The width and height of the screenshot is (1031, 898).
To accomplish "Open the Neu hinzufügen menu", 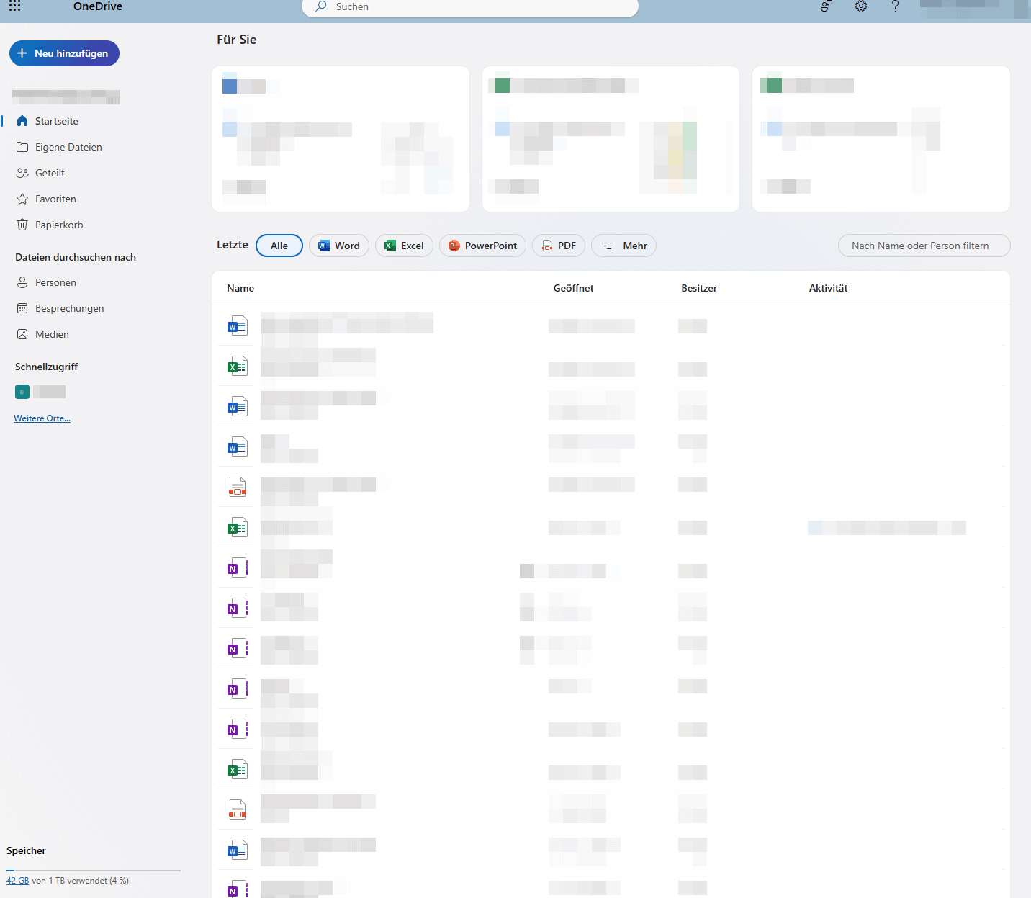I will [x=64, y=53].
